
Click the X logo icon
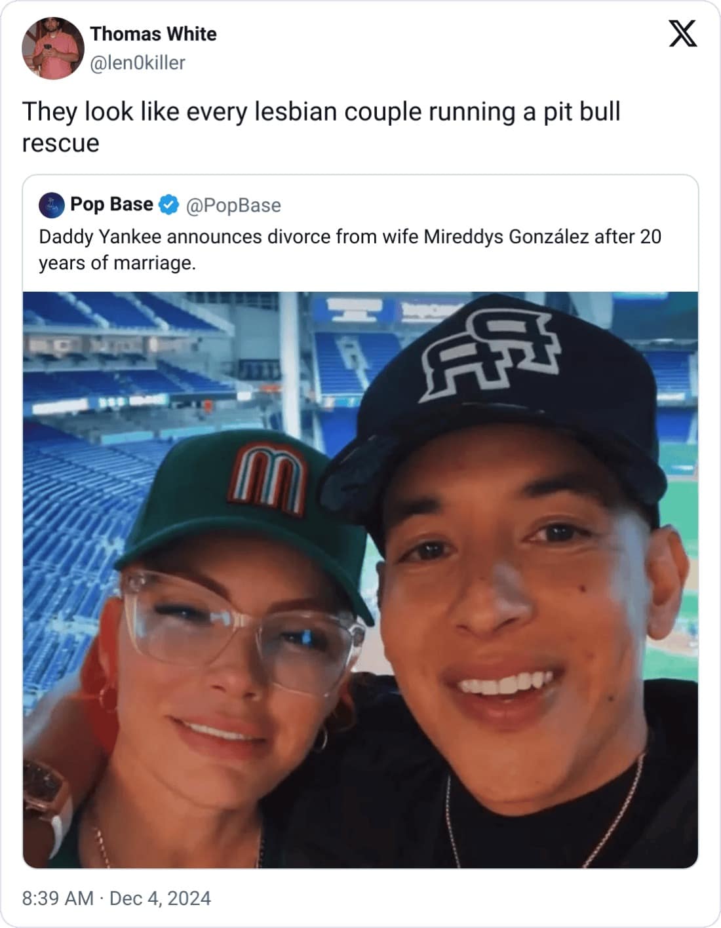(683, 33)
